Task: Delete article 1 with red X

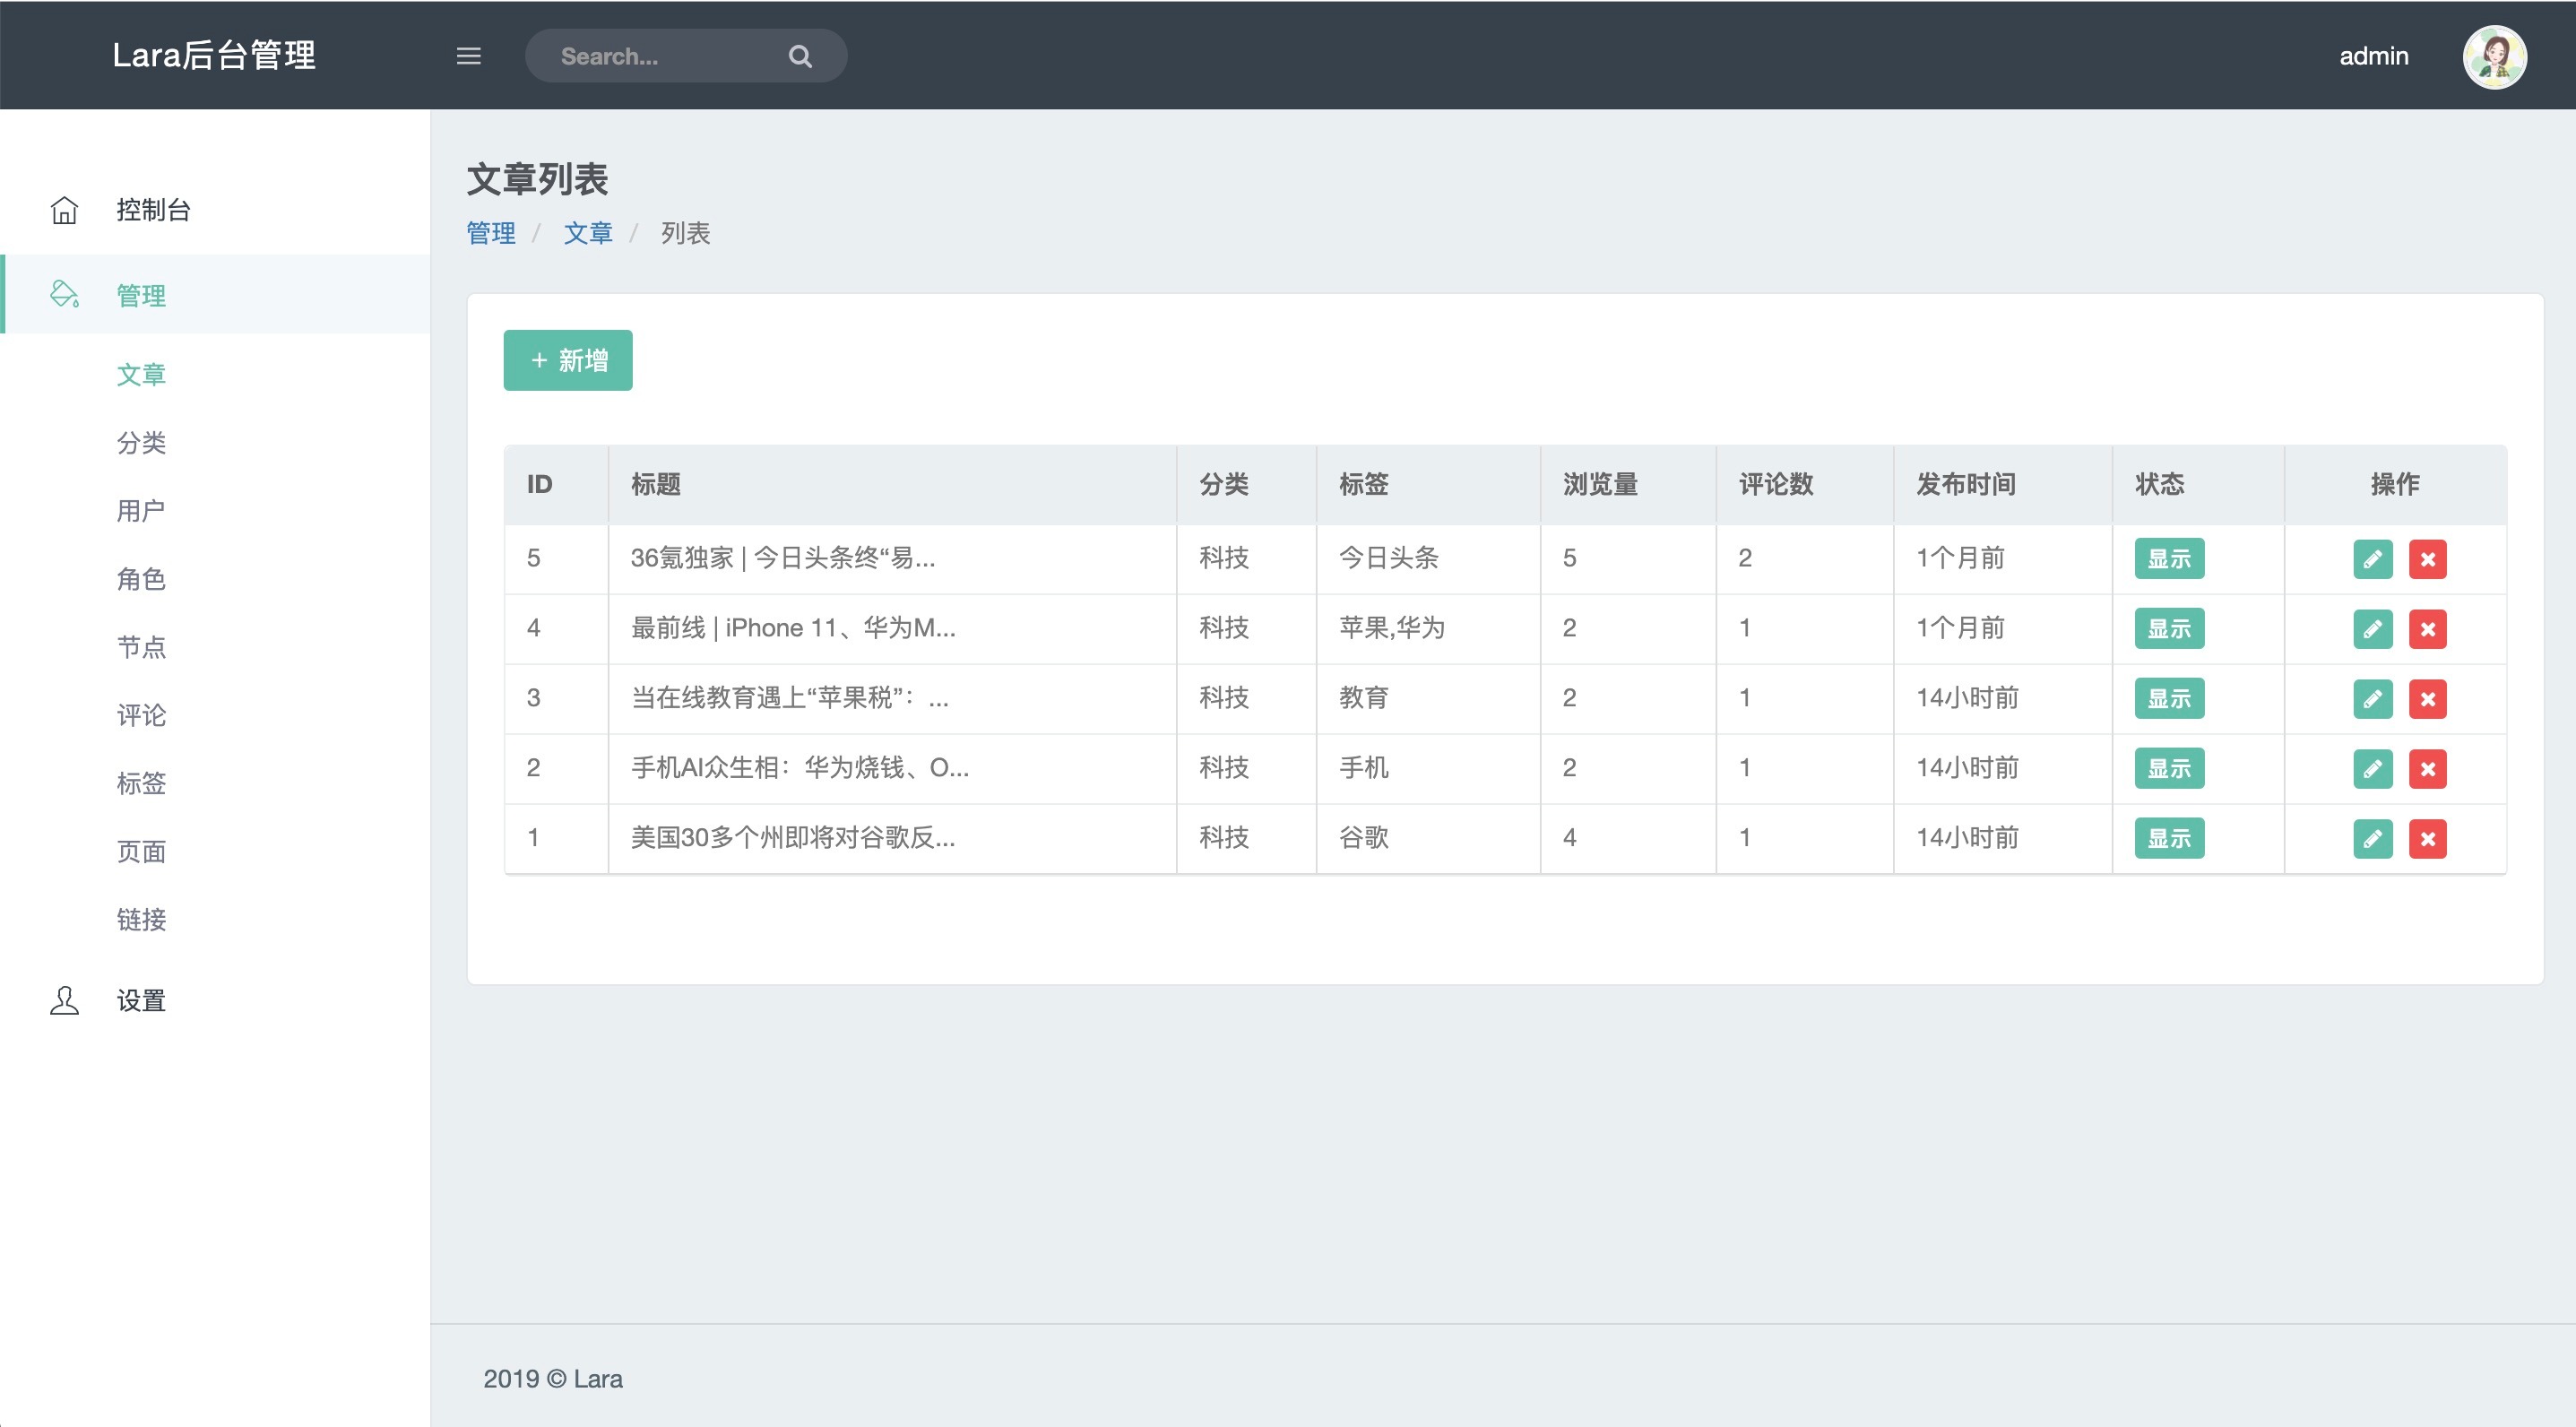Action: (2427, 838)
